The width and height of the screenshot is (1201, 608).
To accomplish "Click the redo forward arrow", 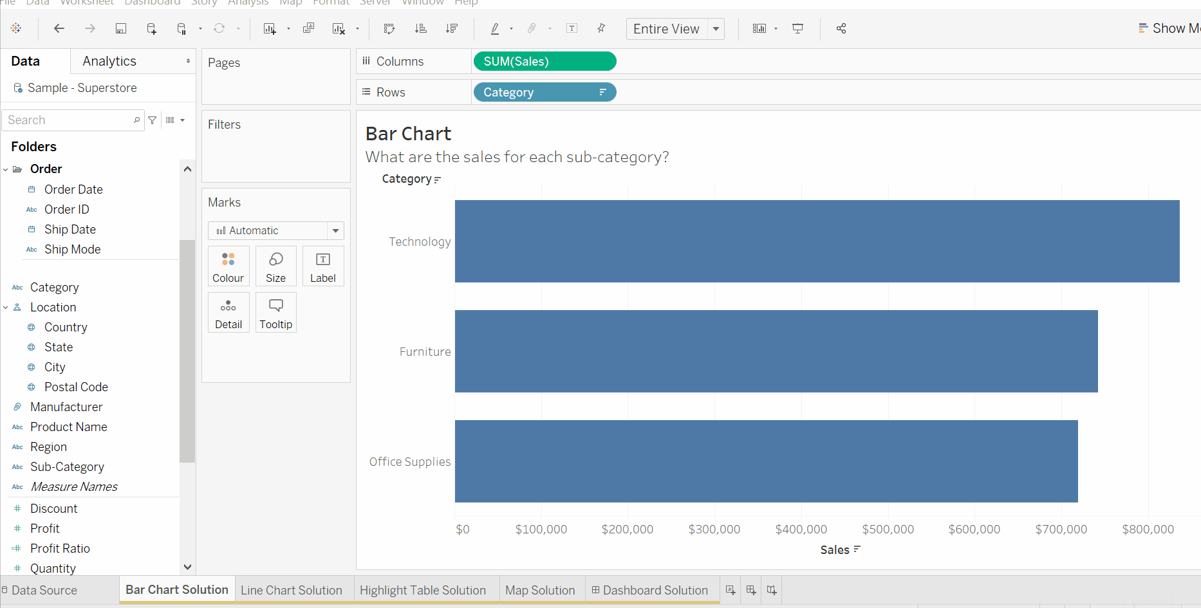I will click(90, 28).
